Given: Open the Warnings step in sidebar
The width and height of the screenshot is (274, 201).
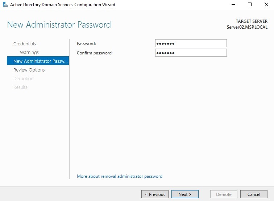Looking at the screenshot, I should 29,53.
